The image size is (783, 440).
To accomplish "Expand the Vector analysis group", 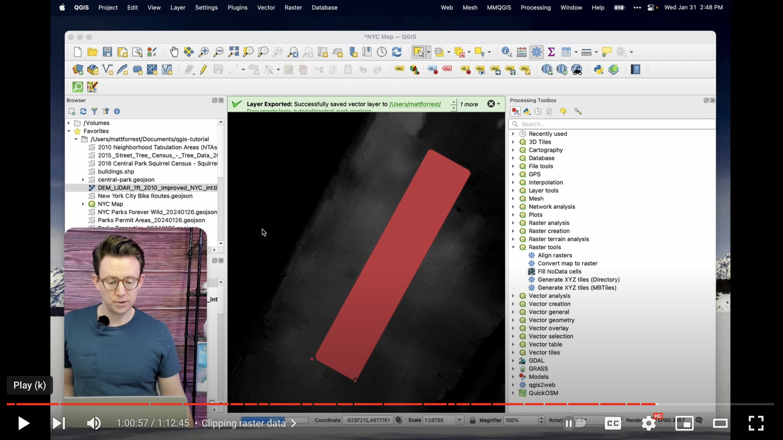I will pyautogui.click(x=513, y=296).
